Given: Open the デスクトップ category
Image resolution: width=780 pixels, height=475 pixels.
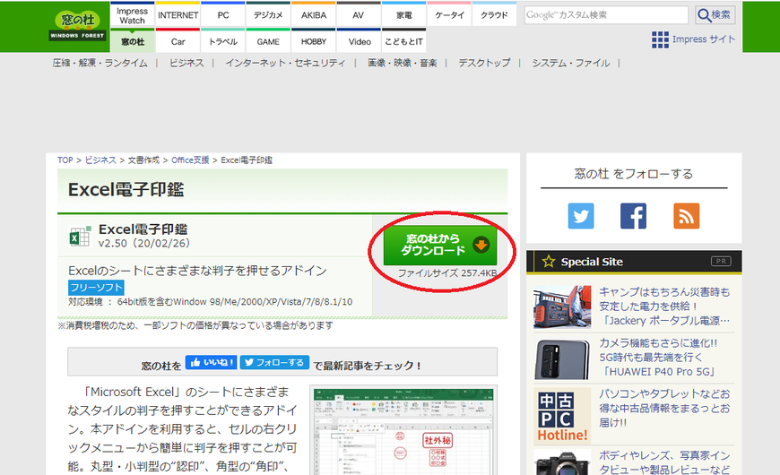Looking at the screenshot, I should pos(484,63).
